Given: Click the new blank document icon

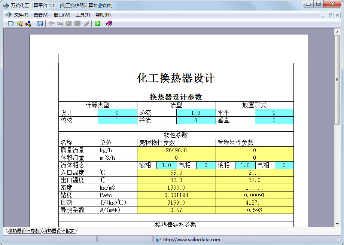Looking at the screenshot, I should click(x=11, y=24).
